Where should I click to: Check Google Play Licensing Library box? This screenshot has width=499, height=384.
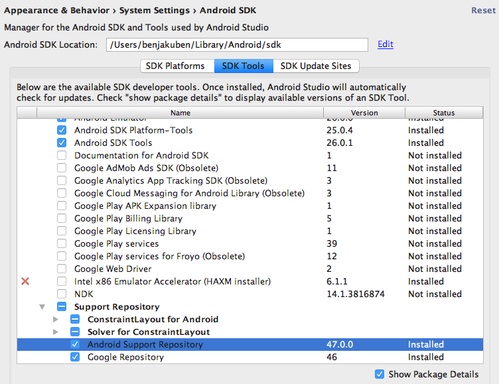tap(62, 231)
